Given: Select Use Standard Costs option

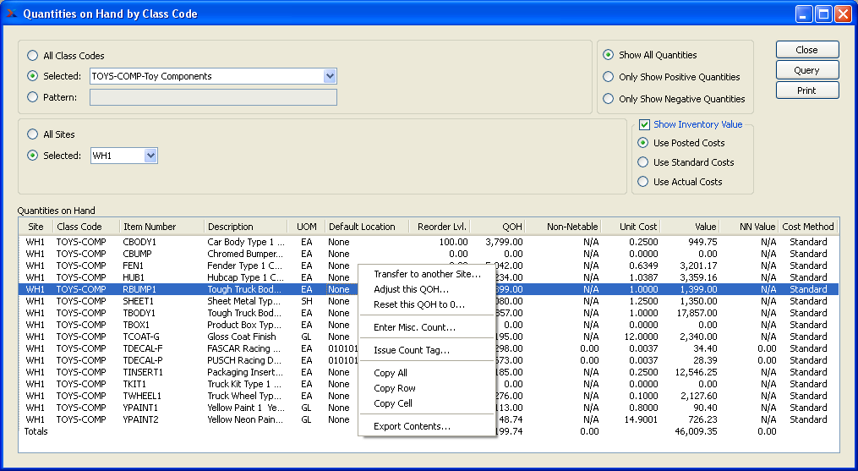Looking at the screenshot, I should 642,162.
